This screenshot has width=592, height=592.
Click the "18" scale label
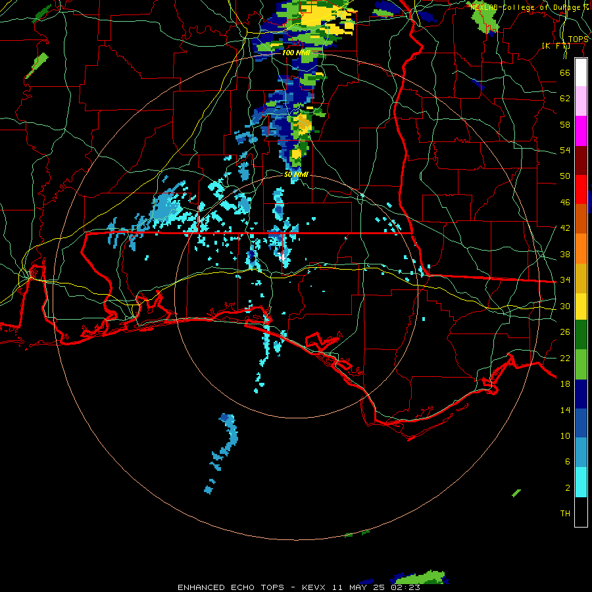pos(565,384)
